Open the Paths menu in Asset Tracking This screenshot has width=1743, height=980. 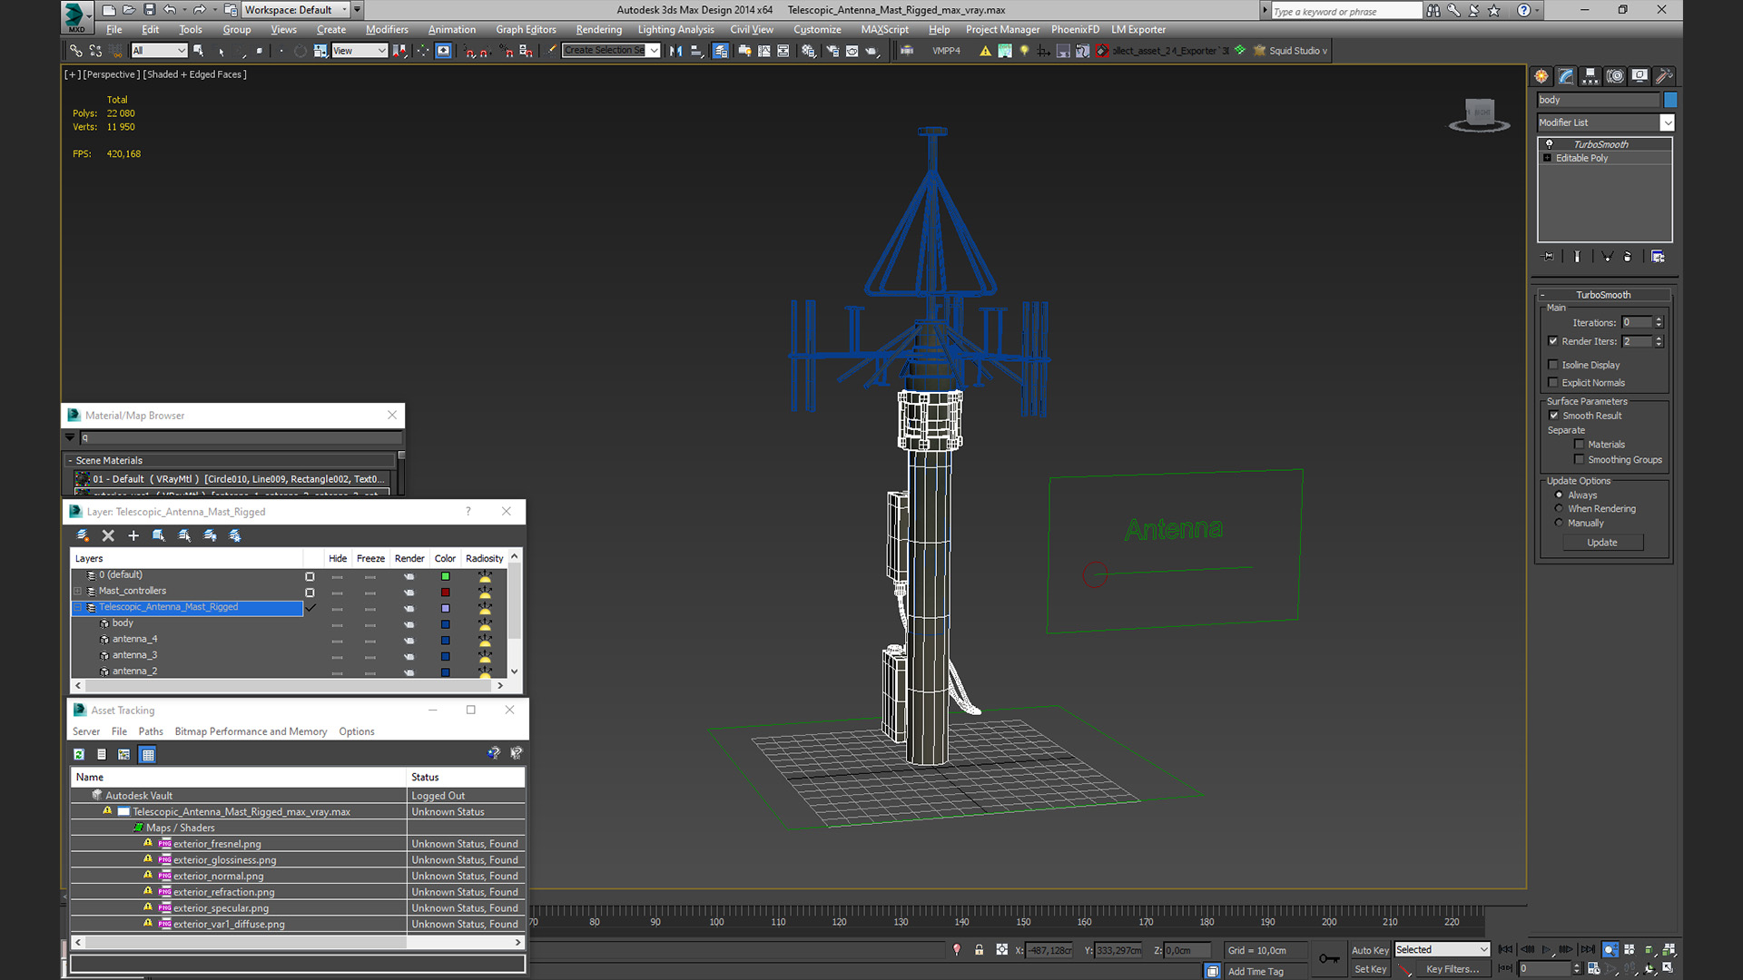pyautogui.click(x=151, y=731)
